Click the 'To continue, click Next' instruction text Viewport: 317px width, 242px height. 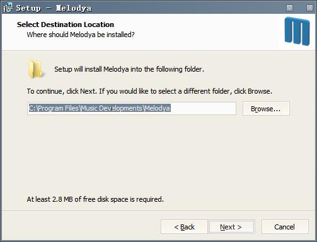[149, 91]
